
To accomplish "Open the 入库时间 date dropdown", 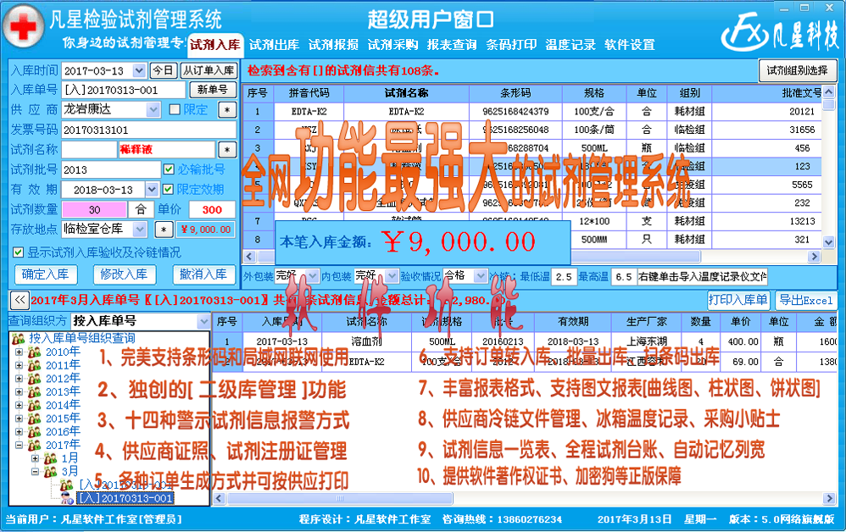I will (139, 70).
